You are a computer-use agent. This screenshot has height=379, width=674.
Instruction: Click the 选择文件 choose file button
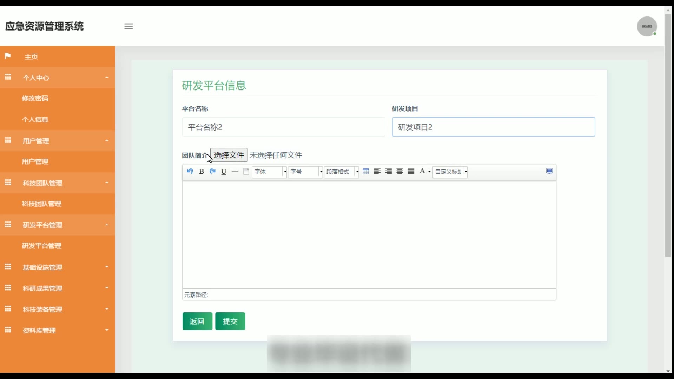pyautogui.click(x=229, y=155)
